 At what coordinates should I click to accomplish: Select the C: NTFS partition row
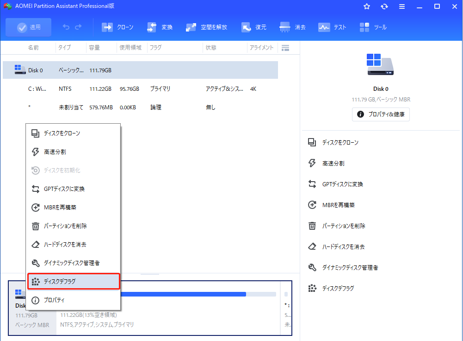coord(140,89)
